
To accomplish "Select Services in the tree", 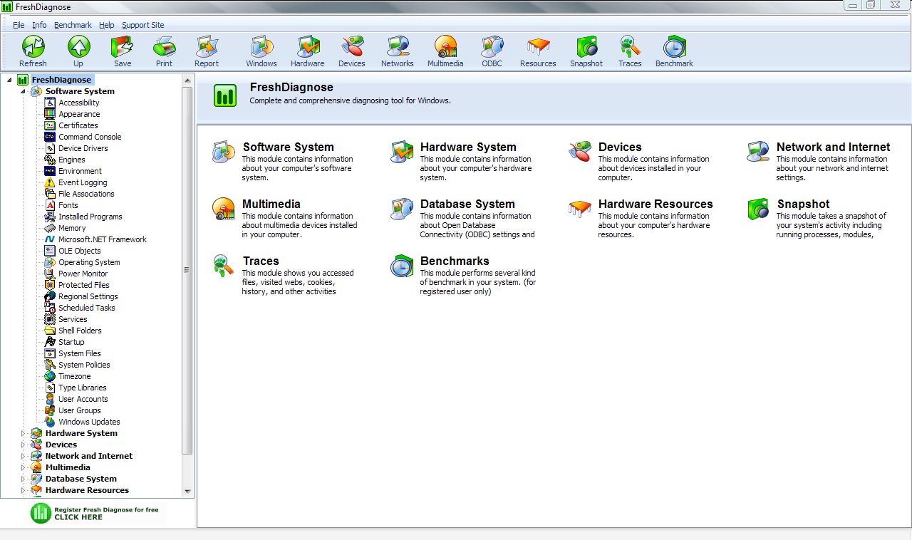I will pos(73,319).
